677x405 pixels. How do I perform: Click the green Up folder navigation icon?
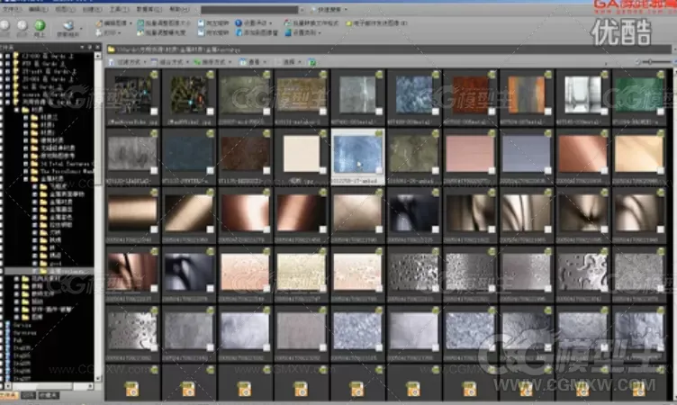(x=40, y=25)
